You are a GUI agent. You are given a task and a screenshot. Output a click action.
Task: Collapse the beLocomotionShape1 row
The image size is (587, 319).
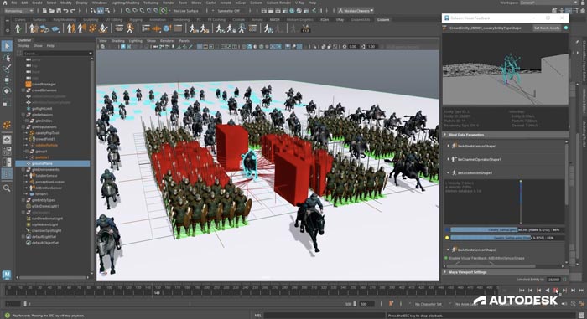(x=449, y=172)
